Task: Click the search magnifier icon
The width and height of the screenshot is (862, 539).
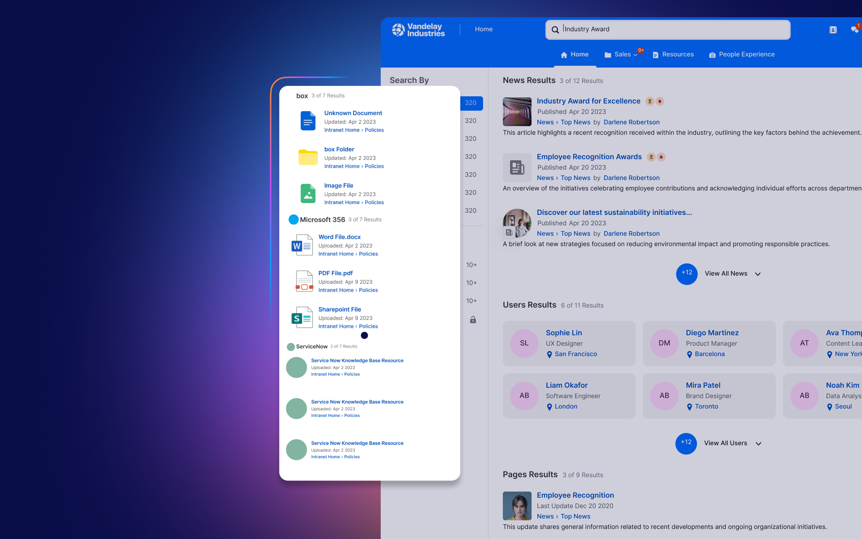Action: pyautogui.click(x=555, y=29)
